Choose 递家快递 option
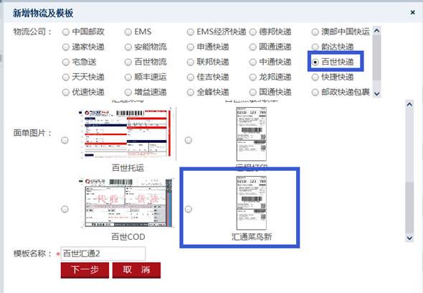This screenshot has height=293, width=423. point(66,47)
